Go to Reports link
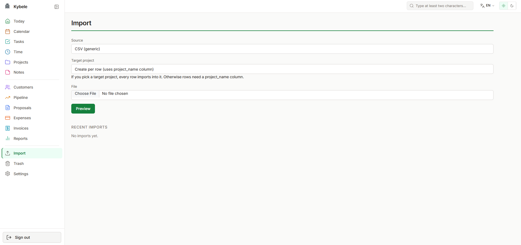The height and width of the screenshot is (245, 521). point(32,139)
